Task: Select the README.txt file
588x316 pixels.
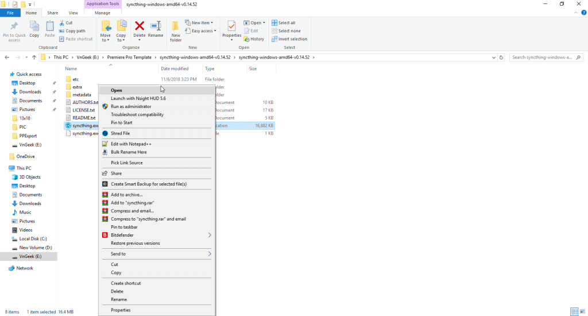Action: pyautogui.click(x=84, y=118)
